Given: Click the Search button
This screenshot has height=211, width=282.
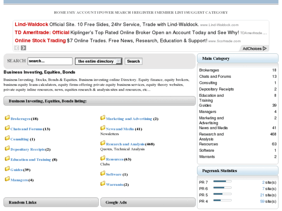Looking at the screenshot, I should point(133,61).
